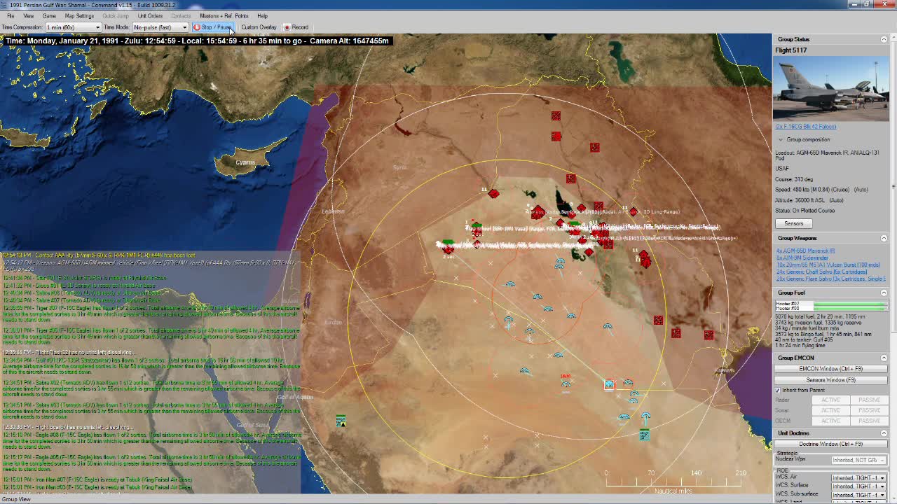Set Radar to ACTIVE
Image resolution: width=897 pixels, height=504 pixels.
pos(830,400)
